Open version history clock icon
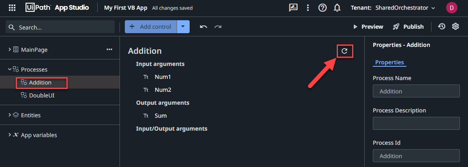 442,27
